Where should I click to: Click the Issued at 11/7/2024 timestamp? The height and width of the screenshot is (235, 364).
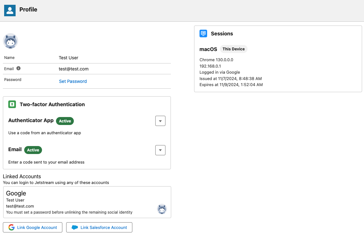click(231, 79)
